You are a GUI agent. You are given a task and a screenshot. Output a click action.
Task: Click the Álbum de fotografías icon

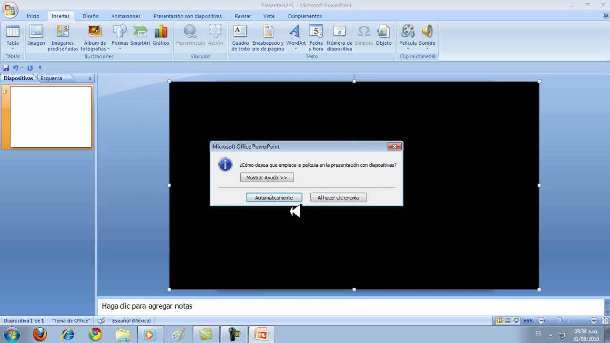95,31
